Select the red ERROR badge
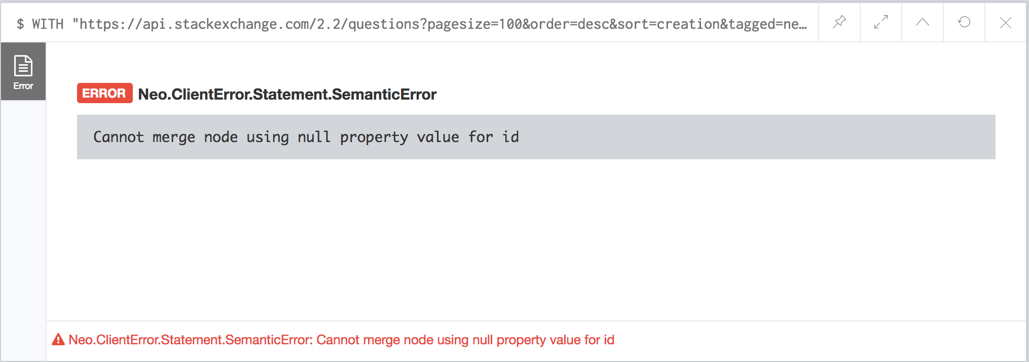The width and height of the screenshot is (1029, 362). point(104,93)
